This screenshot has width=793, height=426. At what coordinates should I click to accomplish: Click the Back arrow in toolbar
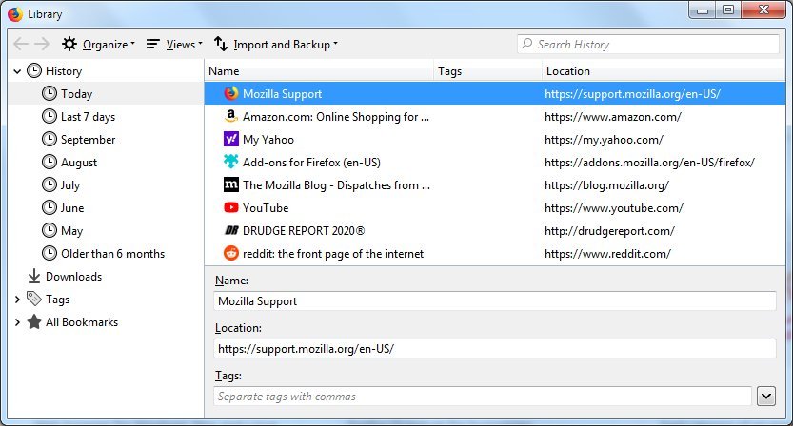point(21,44)
